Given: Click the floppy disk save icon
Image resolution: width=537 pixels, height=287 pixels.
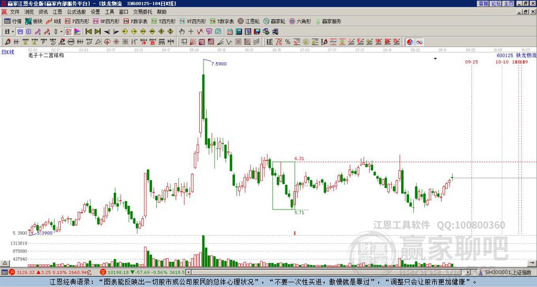Looking at the screenshot, I should click(x=257, y=31).
